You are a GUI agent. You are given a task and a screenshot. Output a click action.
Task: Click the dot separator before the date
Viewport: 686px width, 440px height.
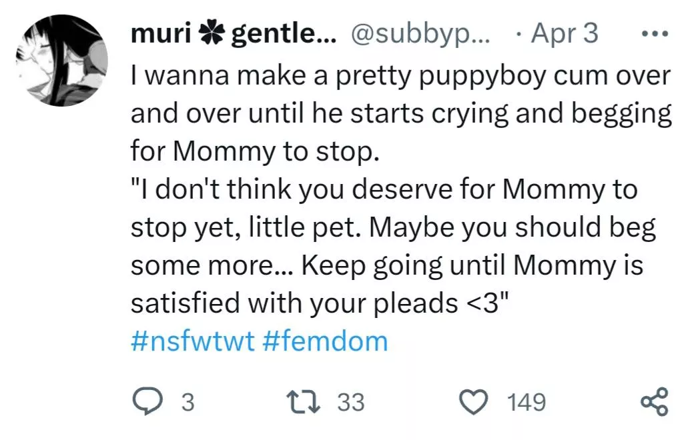[518, 33]
